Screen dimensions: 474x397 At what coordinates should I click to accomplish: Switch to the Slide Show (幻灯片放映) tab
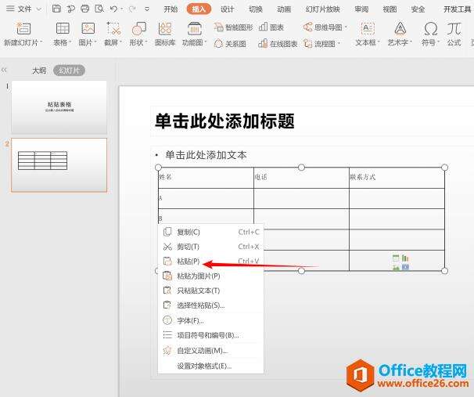[322, 9]
